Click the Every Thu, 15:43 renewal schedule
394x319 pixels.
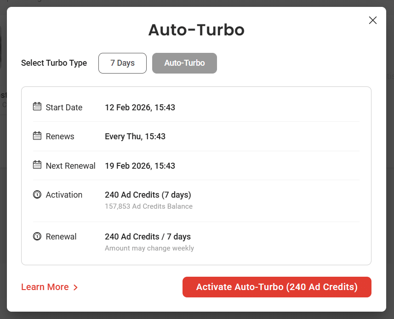(135, 137)
